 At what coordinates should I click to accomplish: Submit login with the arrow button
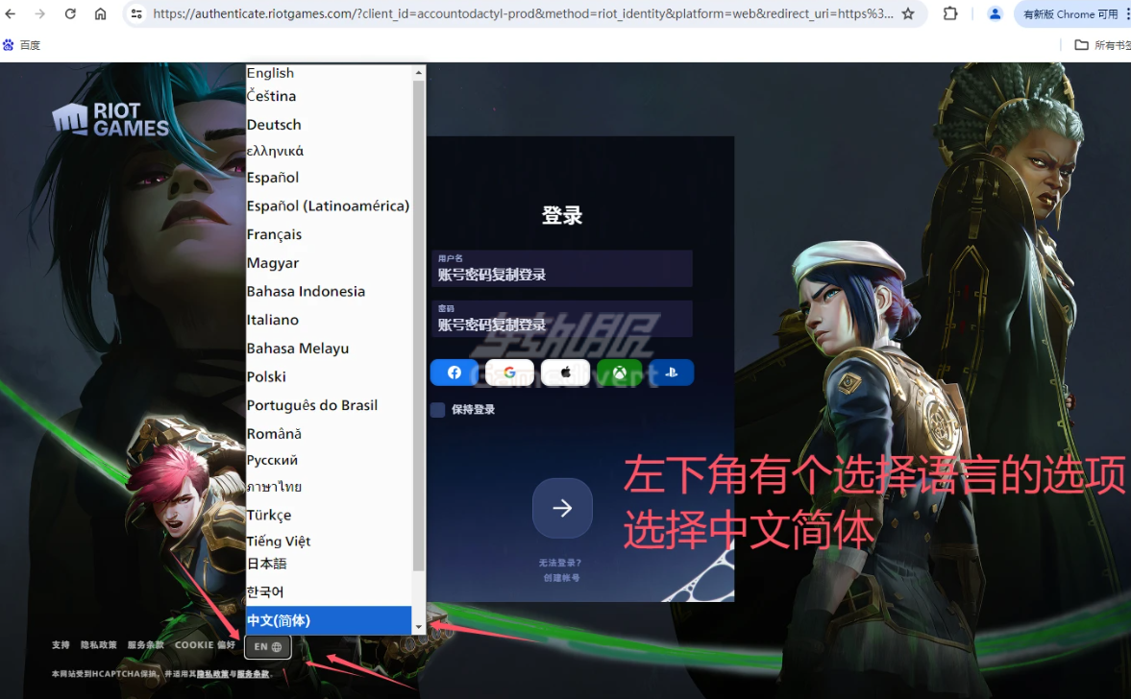click(562, 508)
